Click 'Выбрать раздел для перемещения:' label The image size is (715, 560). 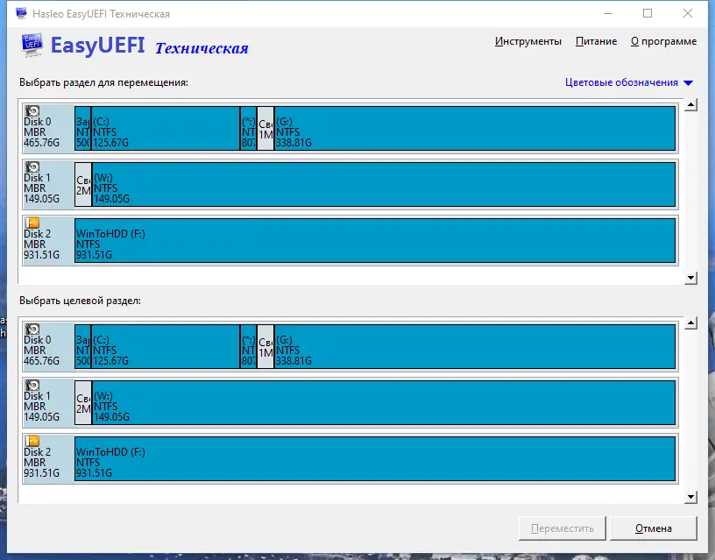pyautogui.click(x=103, y=82)
